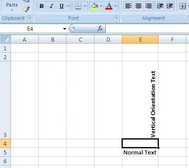
Task: Open the Borders dropdown arrow
Action: [x=85, y=6]
